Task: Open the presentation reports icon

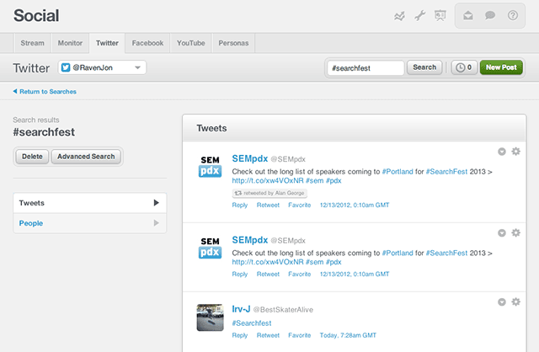Action: click(440, 15)
